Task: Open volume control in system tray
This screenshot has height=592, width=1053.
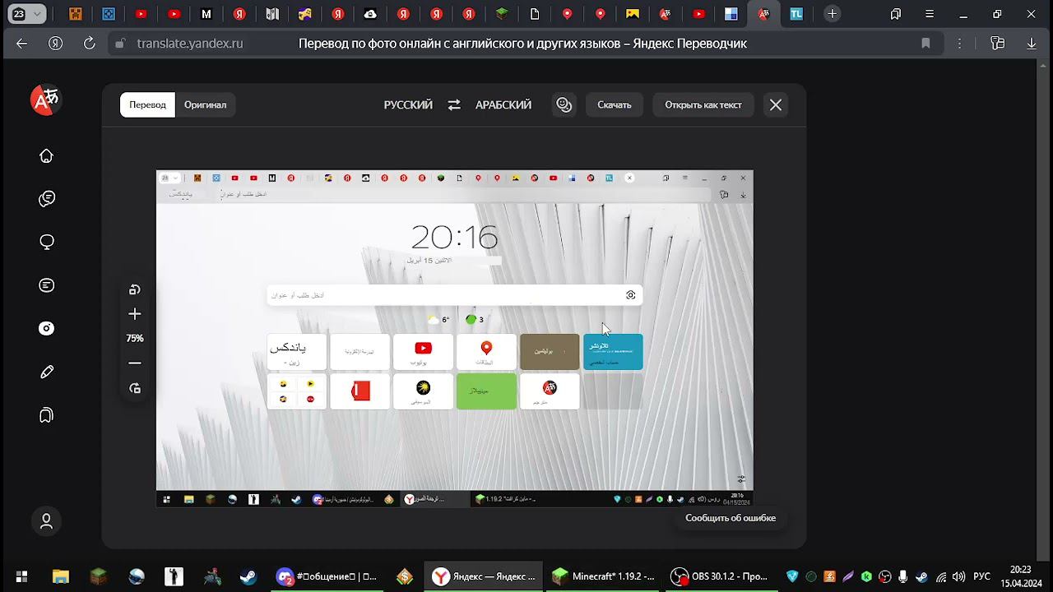Action: [958, 576]
